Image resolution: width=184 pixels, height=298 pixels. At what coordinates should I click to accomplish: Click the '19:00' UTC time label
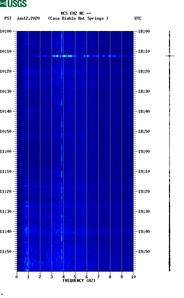coord(144,152)
